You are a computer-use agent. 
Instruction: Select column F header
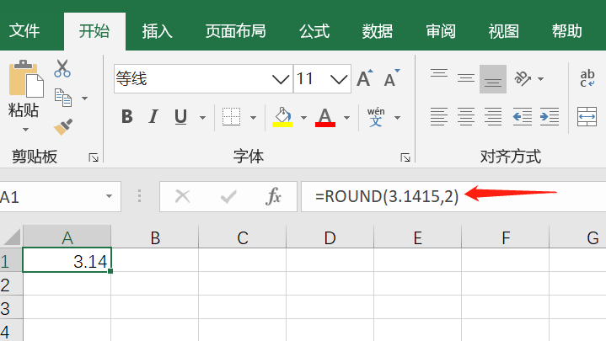pyautogui.click(x=506, y=237)
